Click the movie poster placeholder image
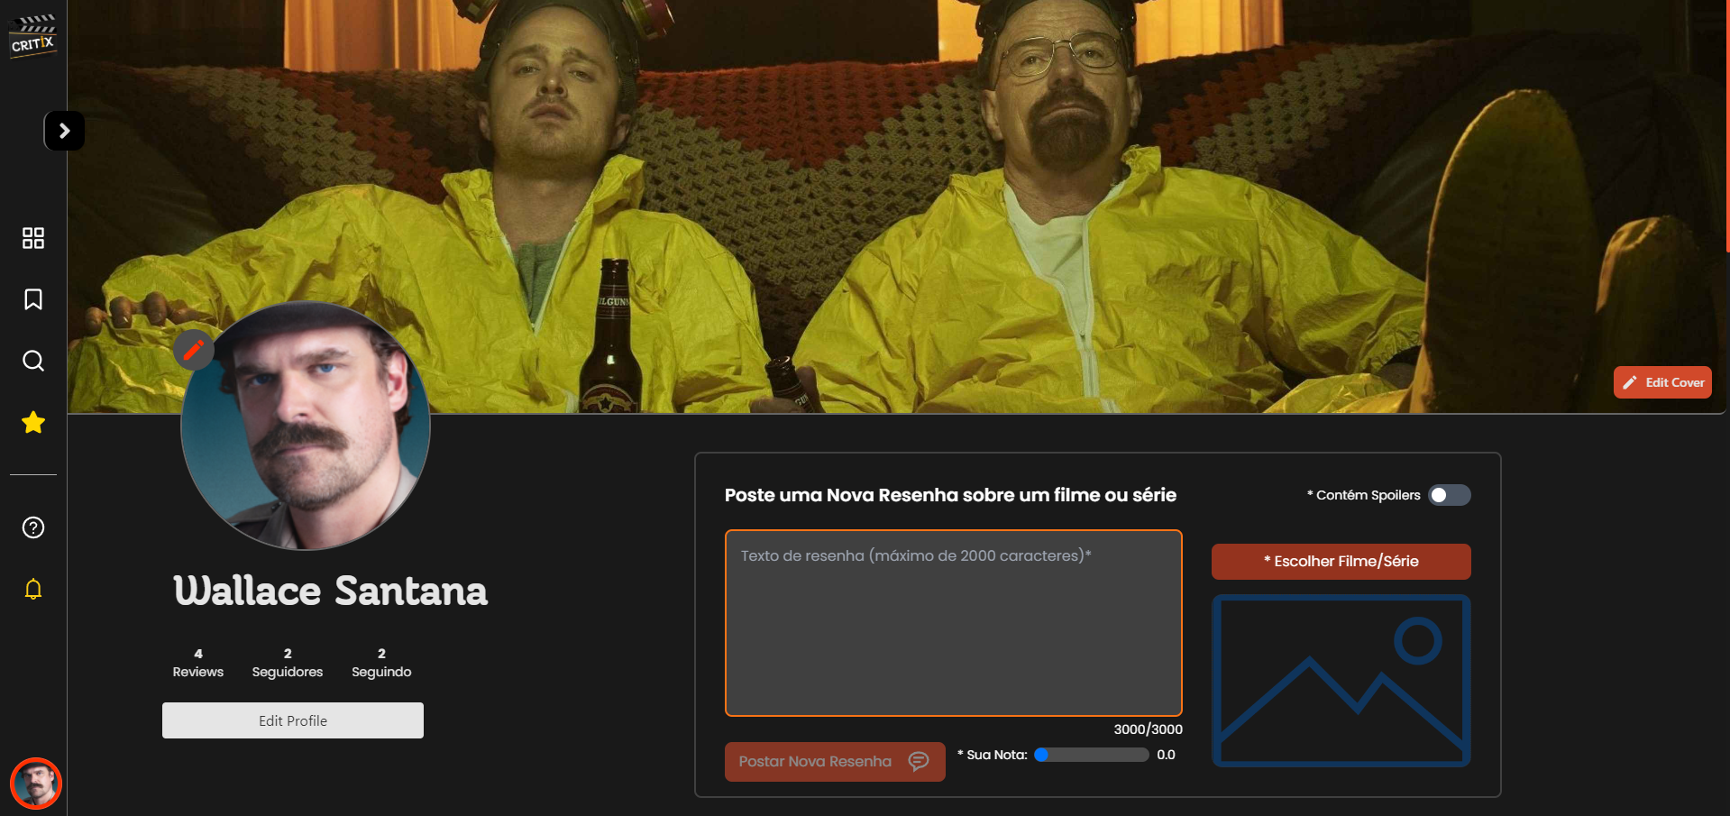The width and height of the screenshot is (1730, 816). pos(1341,681)
